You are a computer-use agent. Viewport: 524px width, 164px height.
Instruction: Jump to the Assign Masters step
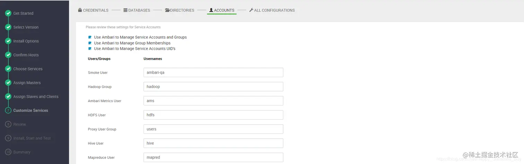point(27,83)
